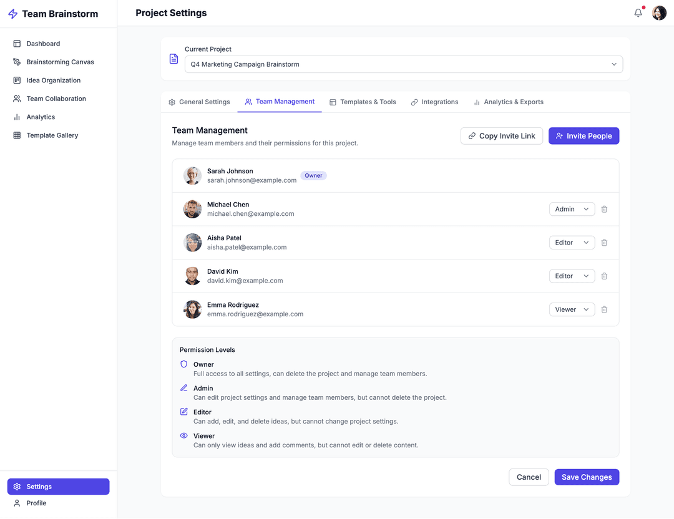The height and width of the screenshot is (519, 674).
Task: Go to Template Gallery in sidebar
Action: pos(52,135)
